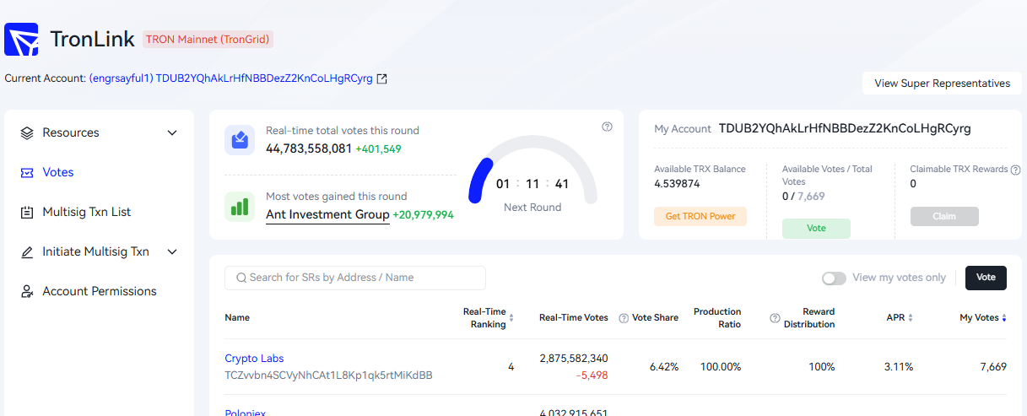Click Crypto Labs address TCZvvbn4SCVy text
Image resolution: width=1027 pixels, height=416 pixels.
click(328, 375)
